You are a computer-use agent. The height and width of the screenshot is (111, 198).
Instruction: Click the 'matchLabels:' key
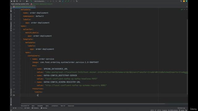32,33
